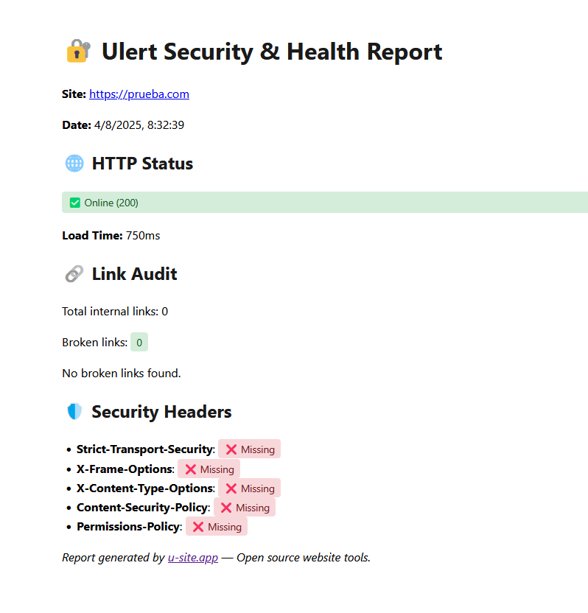
Task: Click the Strict-Transport-Security header name
Action: (145, 449)
